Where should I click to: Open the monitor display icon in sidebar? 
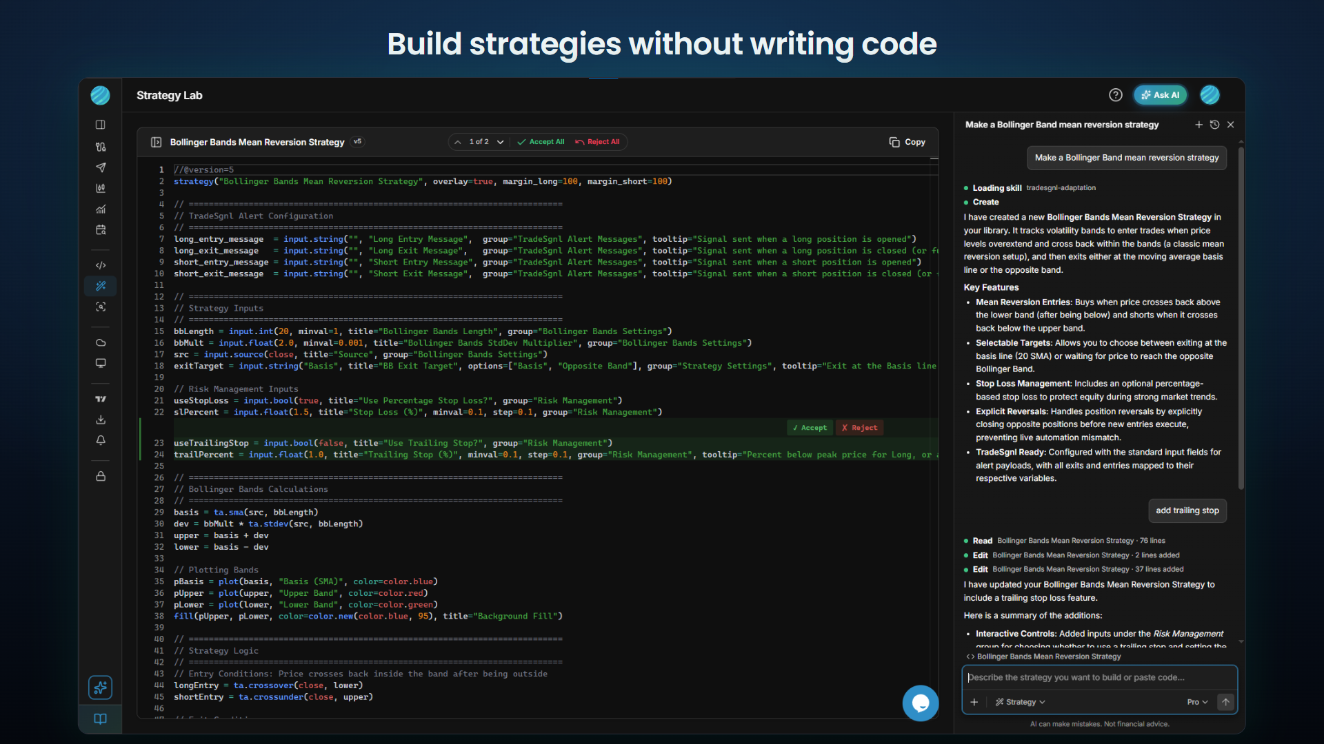(x=101, y=363)
